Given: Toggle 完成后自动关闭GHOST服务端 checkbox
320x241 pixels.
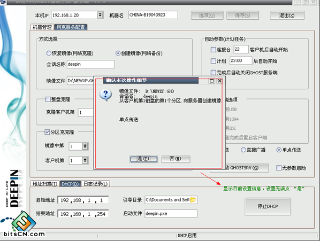Looking at the screenshot, I should click(x=213, y=72).
